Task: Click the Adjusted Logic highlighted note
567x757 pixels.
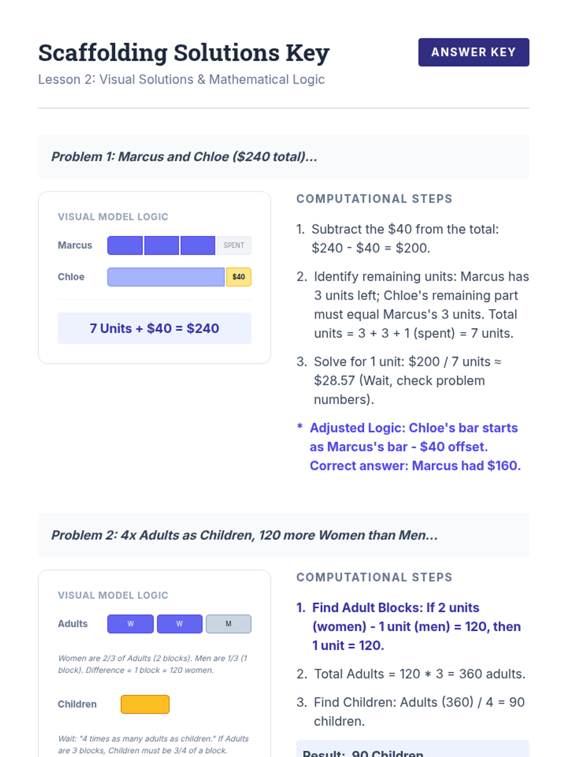Action: coord(415,447)
